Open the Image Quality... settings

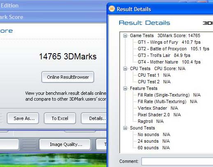(x=65, y=144)
